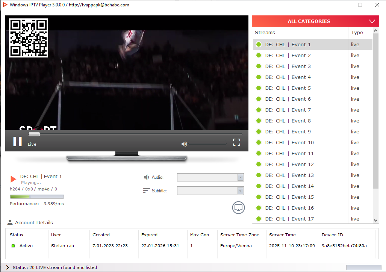Screen dimensions: 386x272
Task: Select stream DE: CHL | Event 10
Action: [x=289, y=142]
